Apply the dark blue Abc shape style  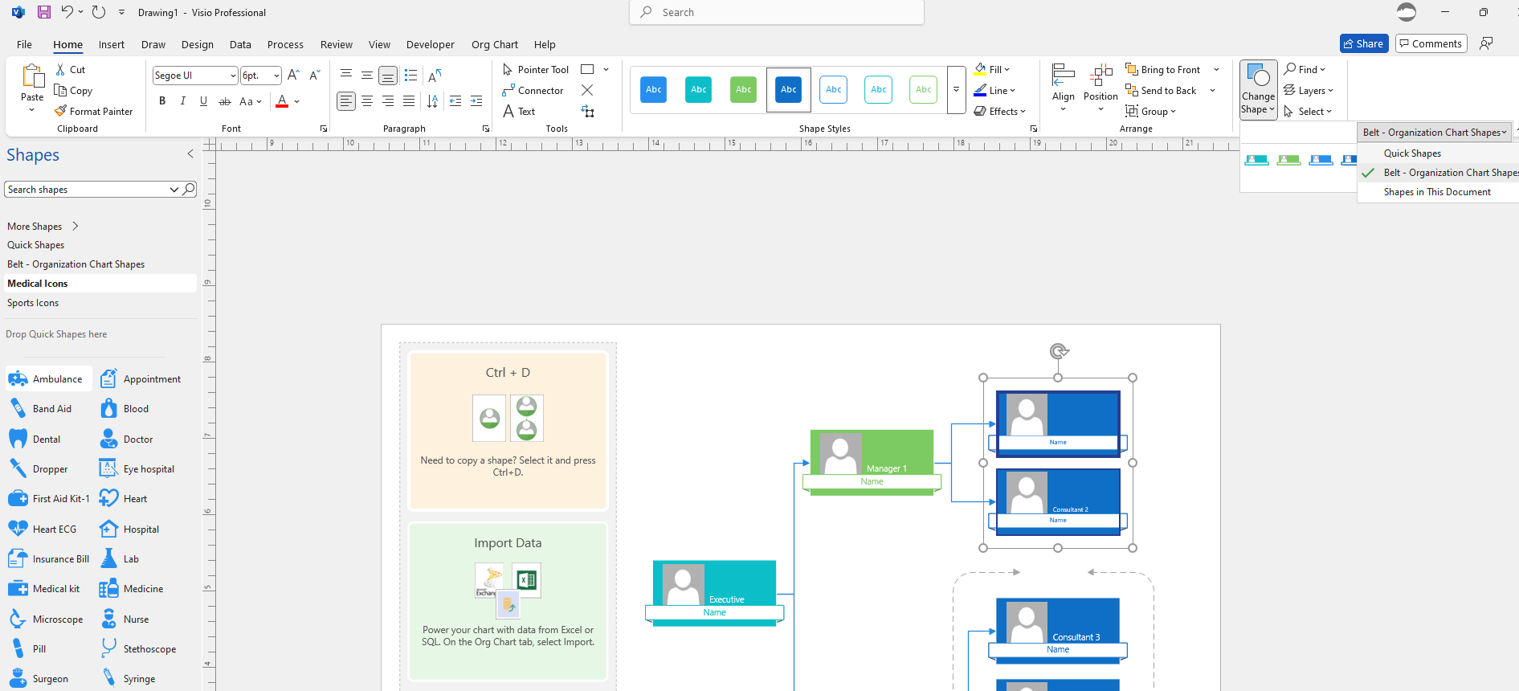click(789, 89)
